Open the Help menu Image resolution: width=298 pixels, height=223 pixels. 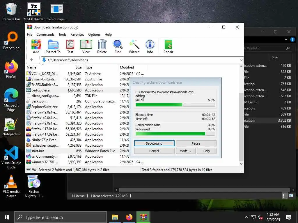[x=108, y=35]
